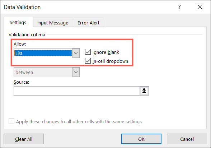This screenshot has height=148, width=211.
Task: Uncheck the In-cell dropdown option
Action: click(x=88, y=61)
